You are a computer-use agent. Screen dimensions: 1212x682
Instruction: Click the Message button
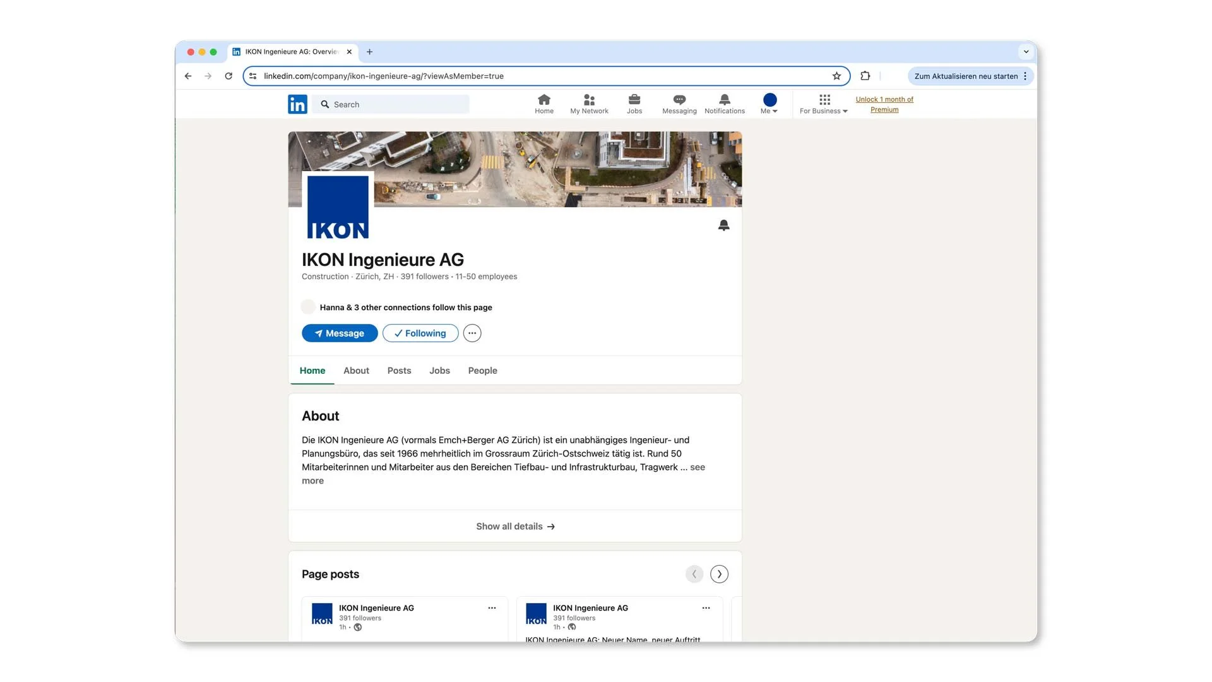coord(340,333)
